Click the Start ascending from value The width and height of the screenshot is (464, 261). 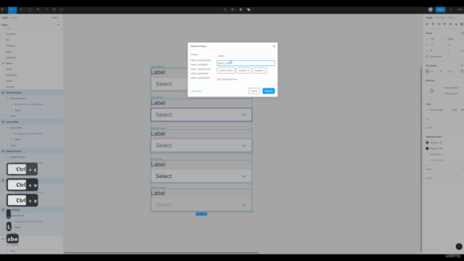pos(241,79)
